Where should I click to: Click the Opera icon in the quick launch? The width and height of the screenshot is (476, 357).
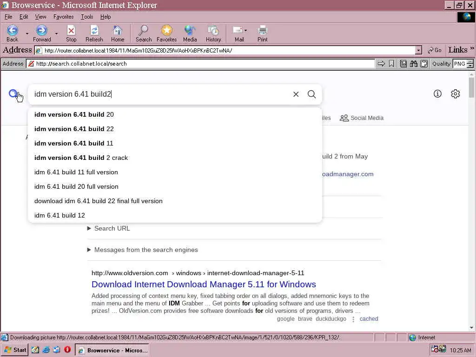tap(67, 350)
